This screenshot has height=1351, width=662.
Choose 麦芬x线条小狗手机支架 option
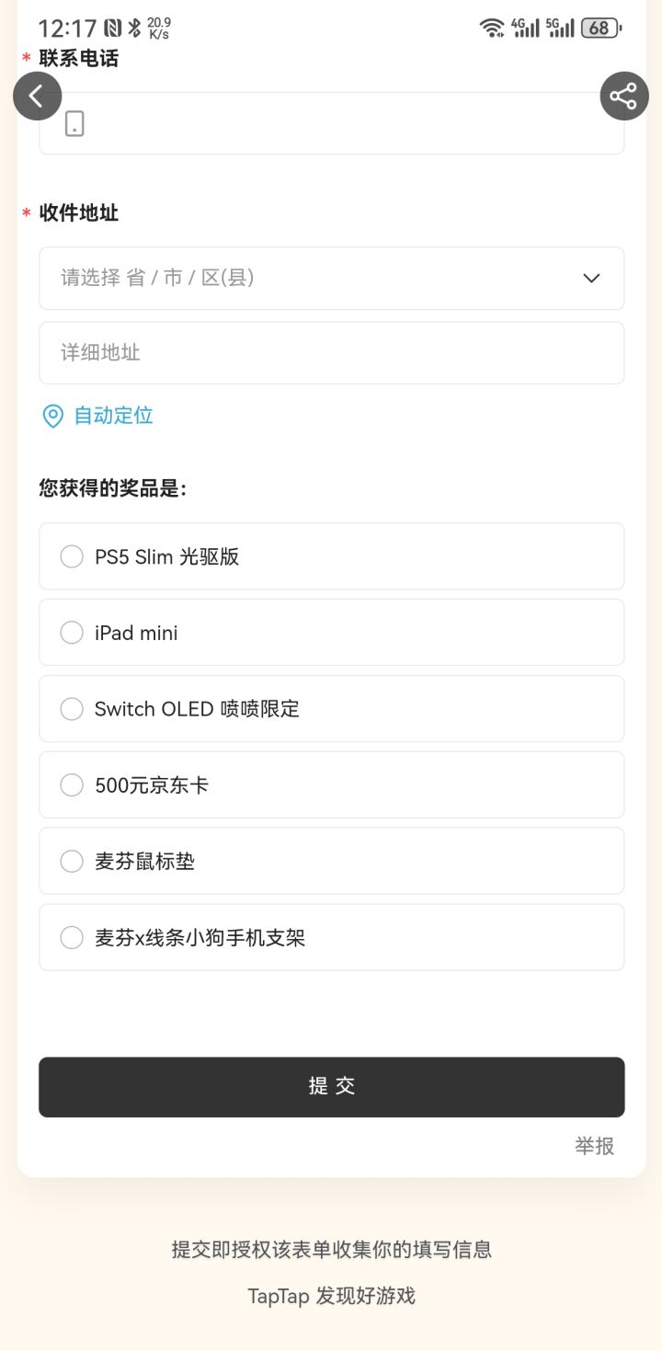(x=72, y=938)
